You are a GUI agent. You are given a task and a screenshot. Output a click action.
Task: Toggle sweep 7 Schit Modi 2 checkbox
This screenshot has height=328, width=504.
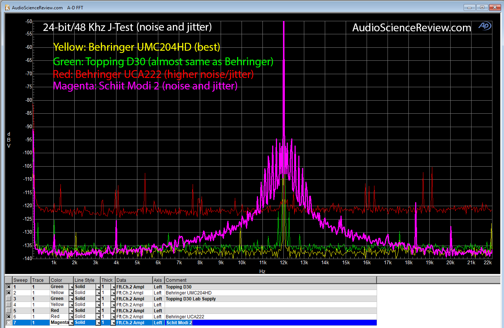click(9, 322)
